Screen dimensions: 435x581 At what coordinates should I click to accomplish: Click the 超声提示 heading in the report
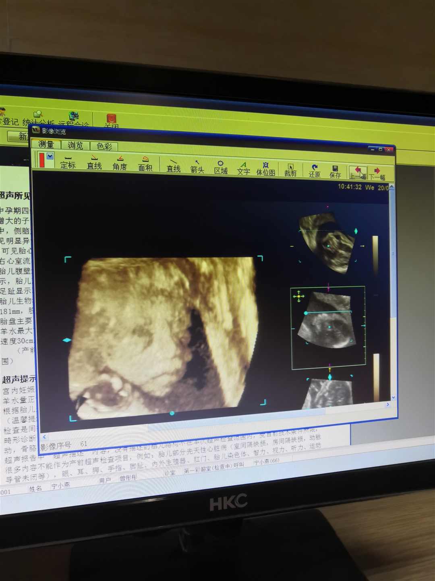[x=19, y=379]
